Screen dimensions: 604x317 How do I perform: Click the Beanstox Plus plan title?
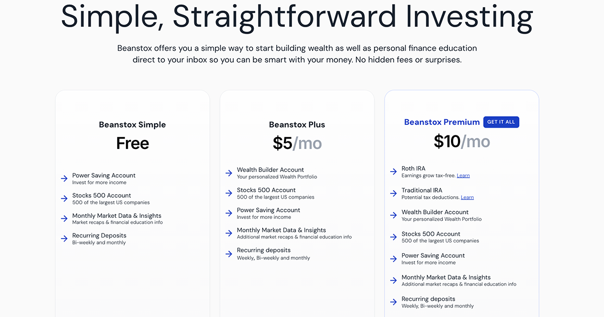[x=297, y=124]
